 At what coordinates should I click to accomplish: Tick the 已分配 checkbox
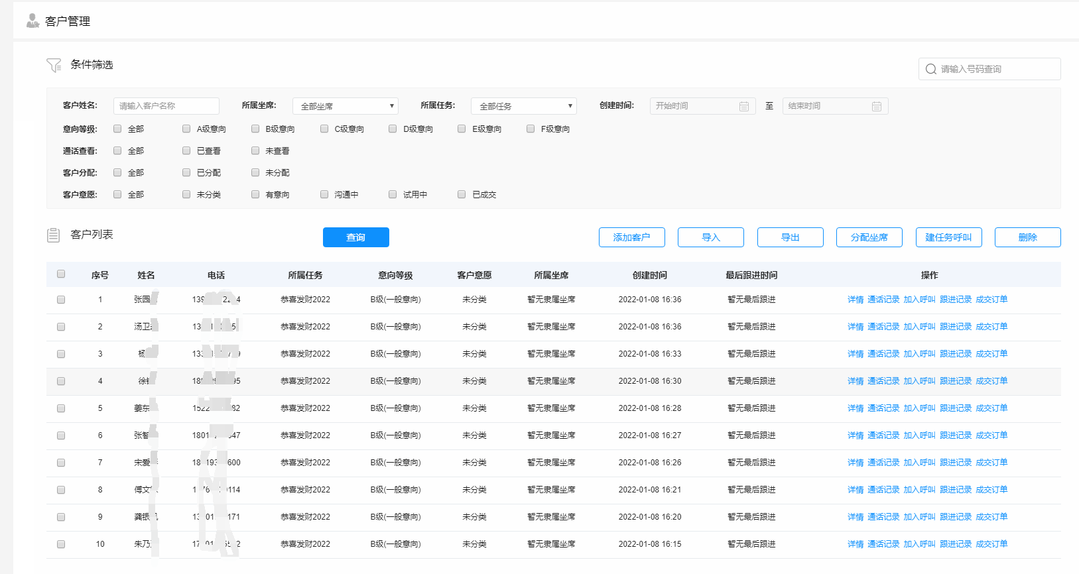click(186, 172)
